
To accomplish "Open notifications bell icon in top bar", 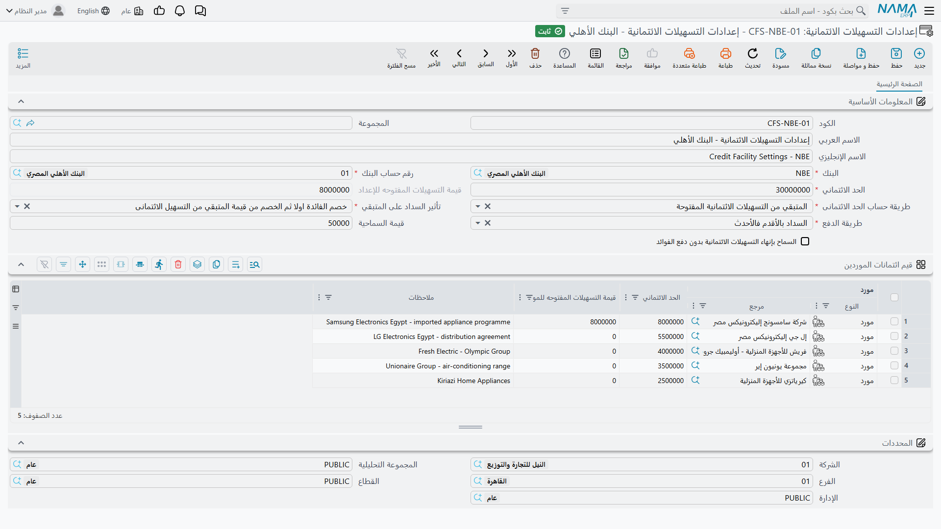I will 180,11.
